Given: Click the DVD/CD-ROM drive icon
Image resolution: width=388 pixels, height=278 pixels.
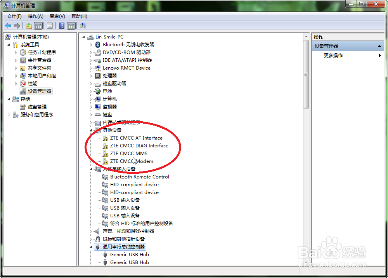Looking at the screenshot, I should 98,52.
